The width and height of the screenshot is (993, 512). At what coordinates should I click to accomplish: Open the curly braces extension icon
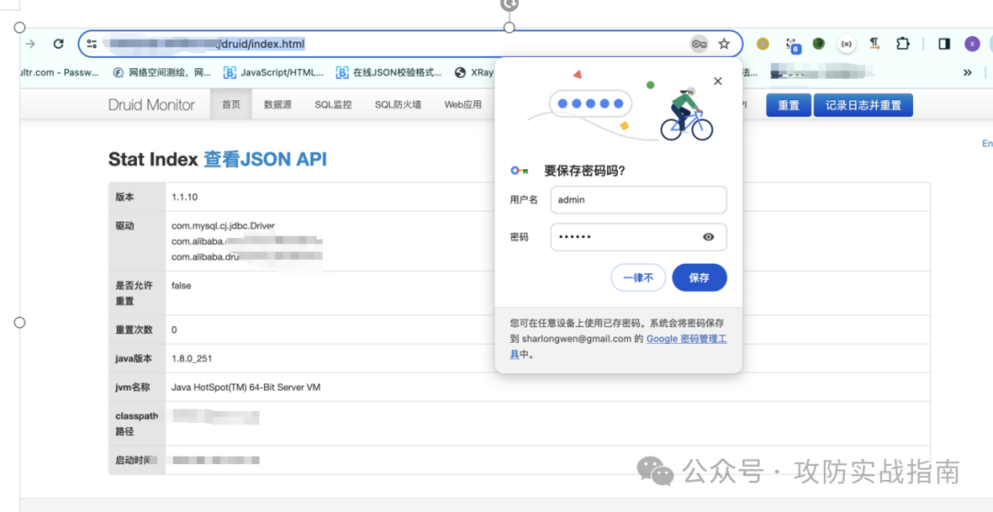click(x=847, y=44)
